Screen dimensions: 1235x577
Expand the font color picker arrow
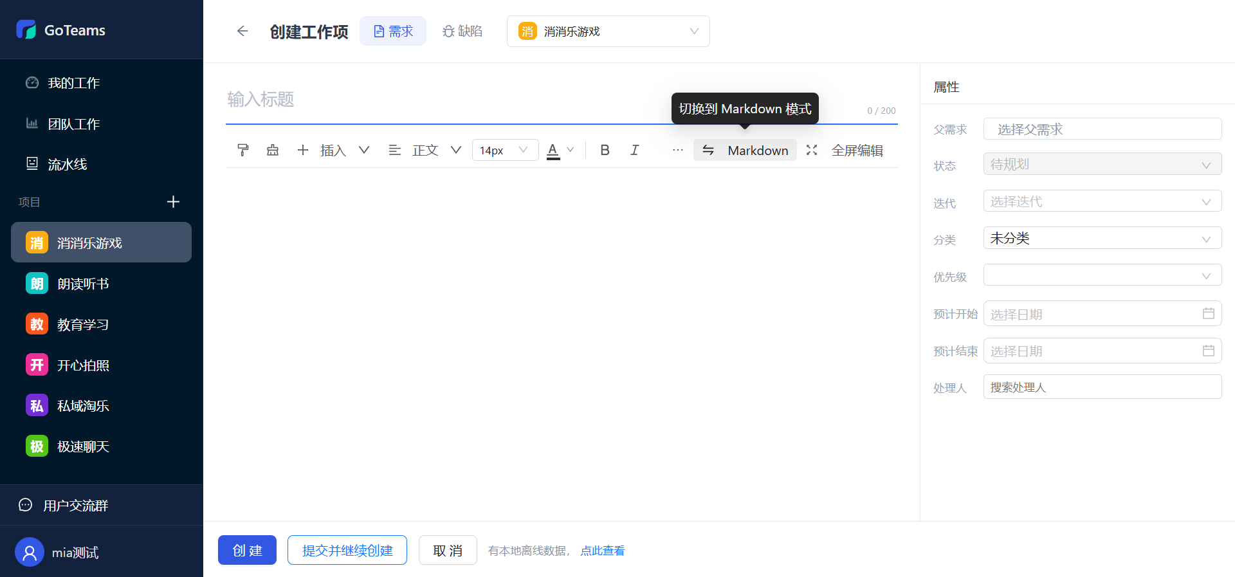click(570, 150)
